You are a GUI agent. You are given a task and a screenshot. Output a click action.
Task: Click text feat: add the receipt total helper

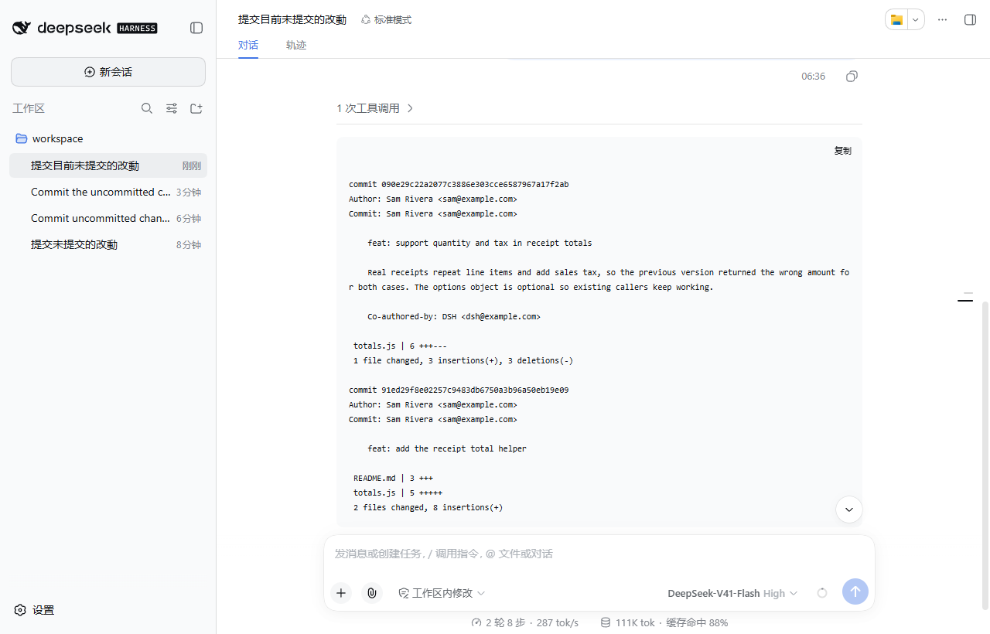coord(447,449)
